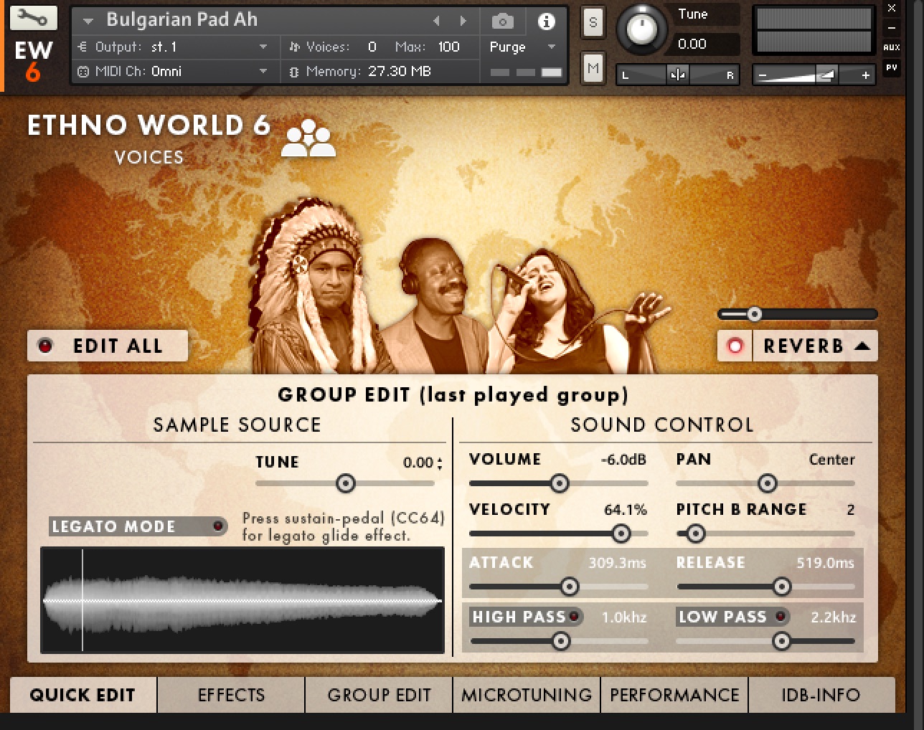Click the Velocity slider handle

click(621, 534)
